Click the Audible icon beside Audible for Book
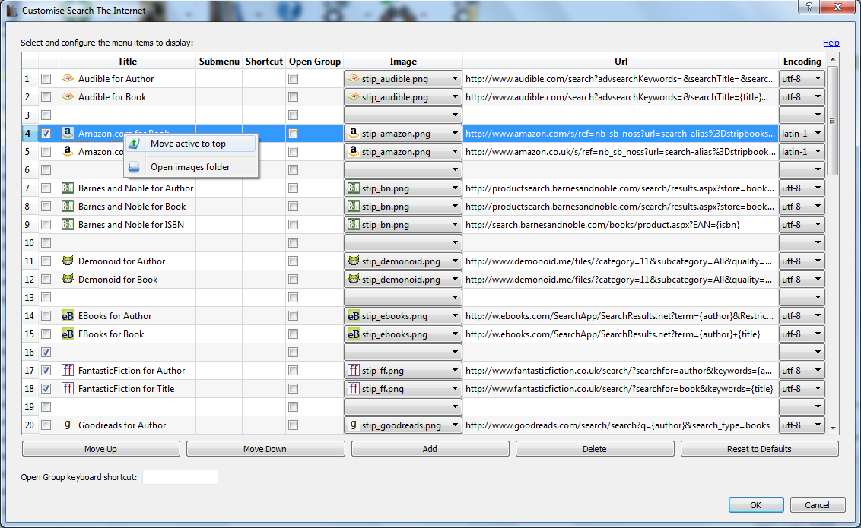Viewport: 861px width, 528px height. click(x=68, y=96)
